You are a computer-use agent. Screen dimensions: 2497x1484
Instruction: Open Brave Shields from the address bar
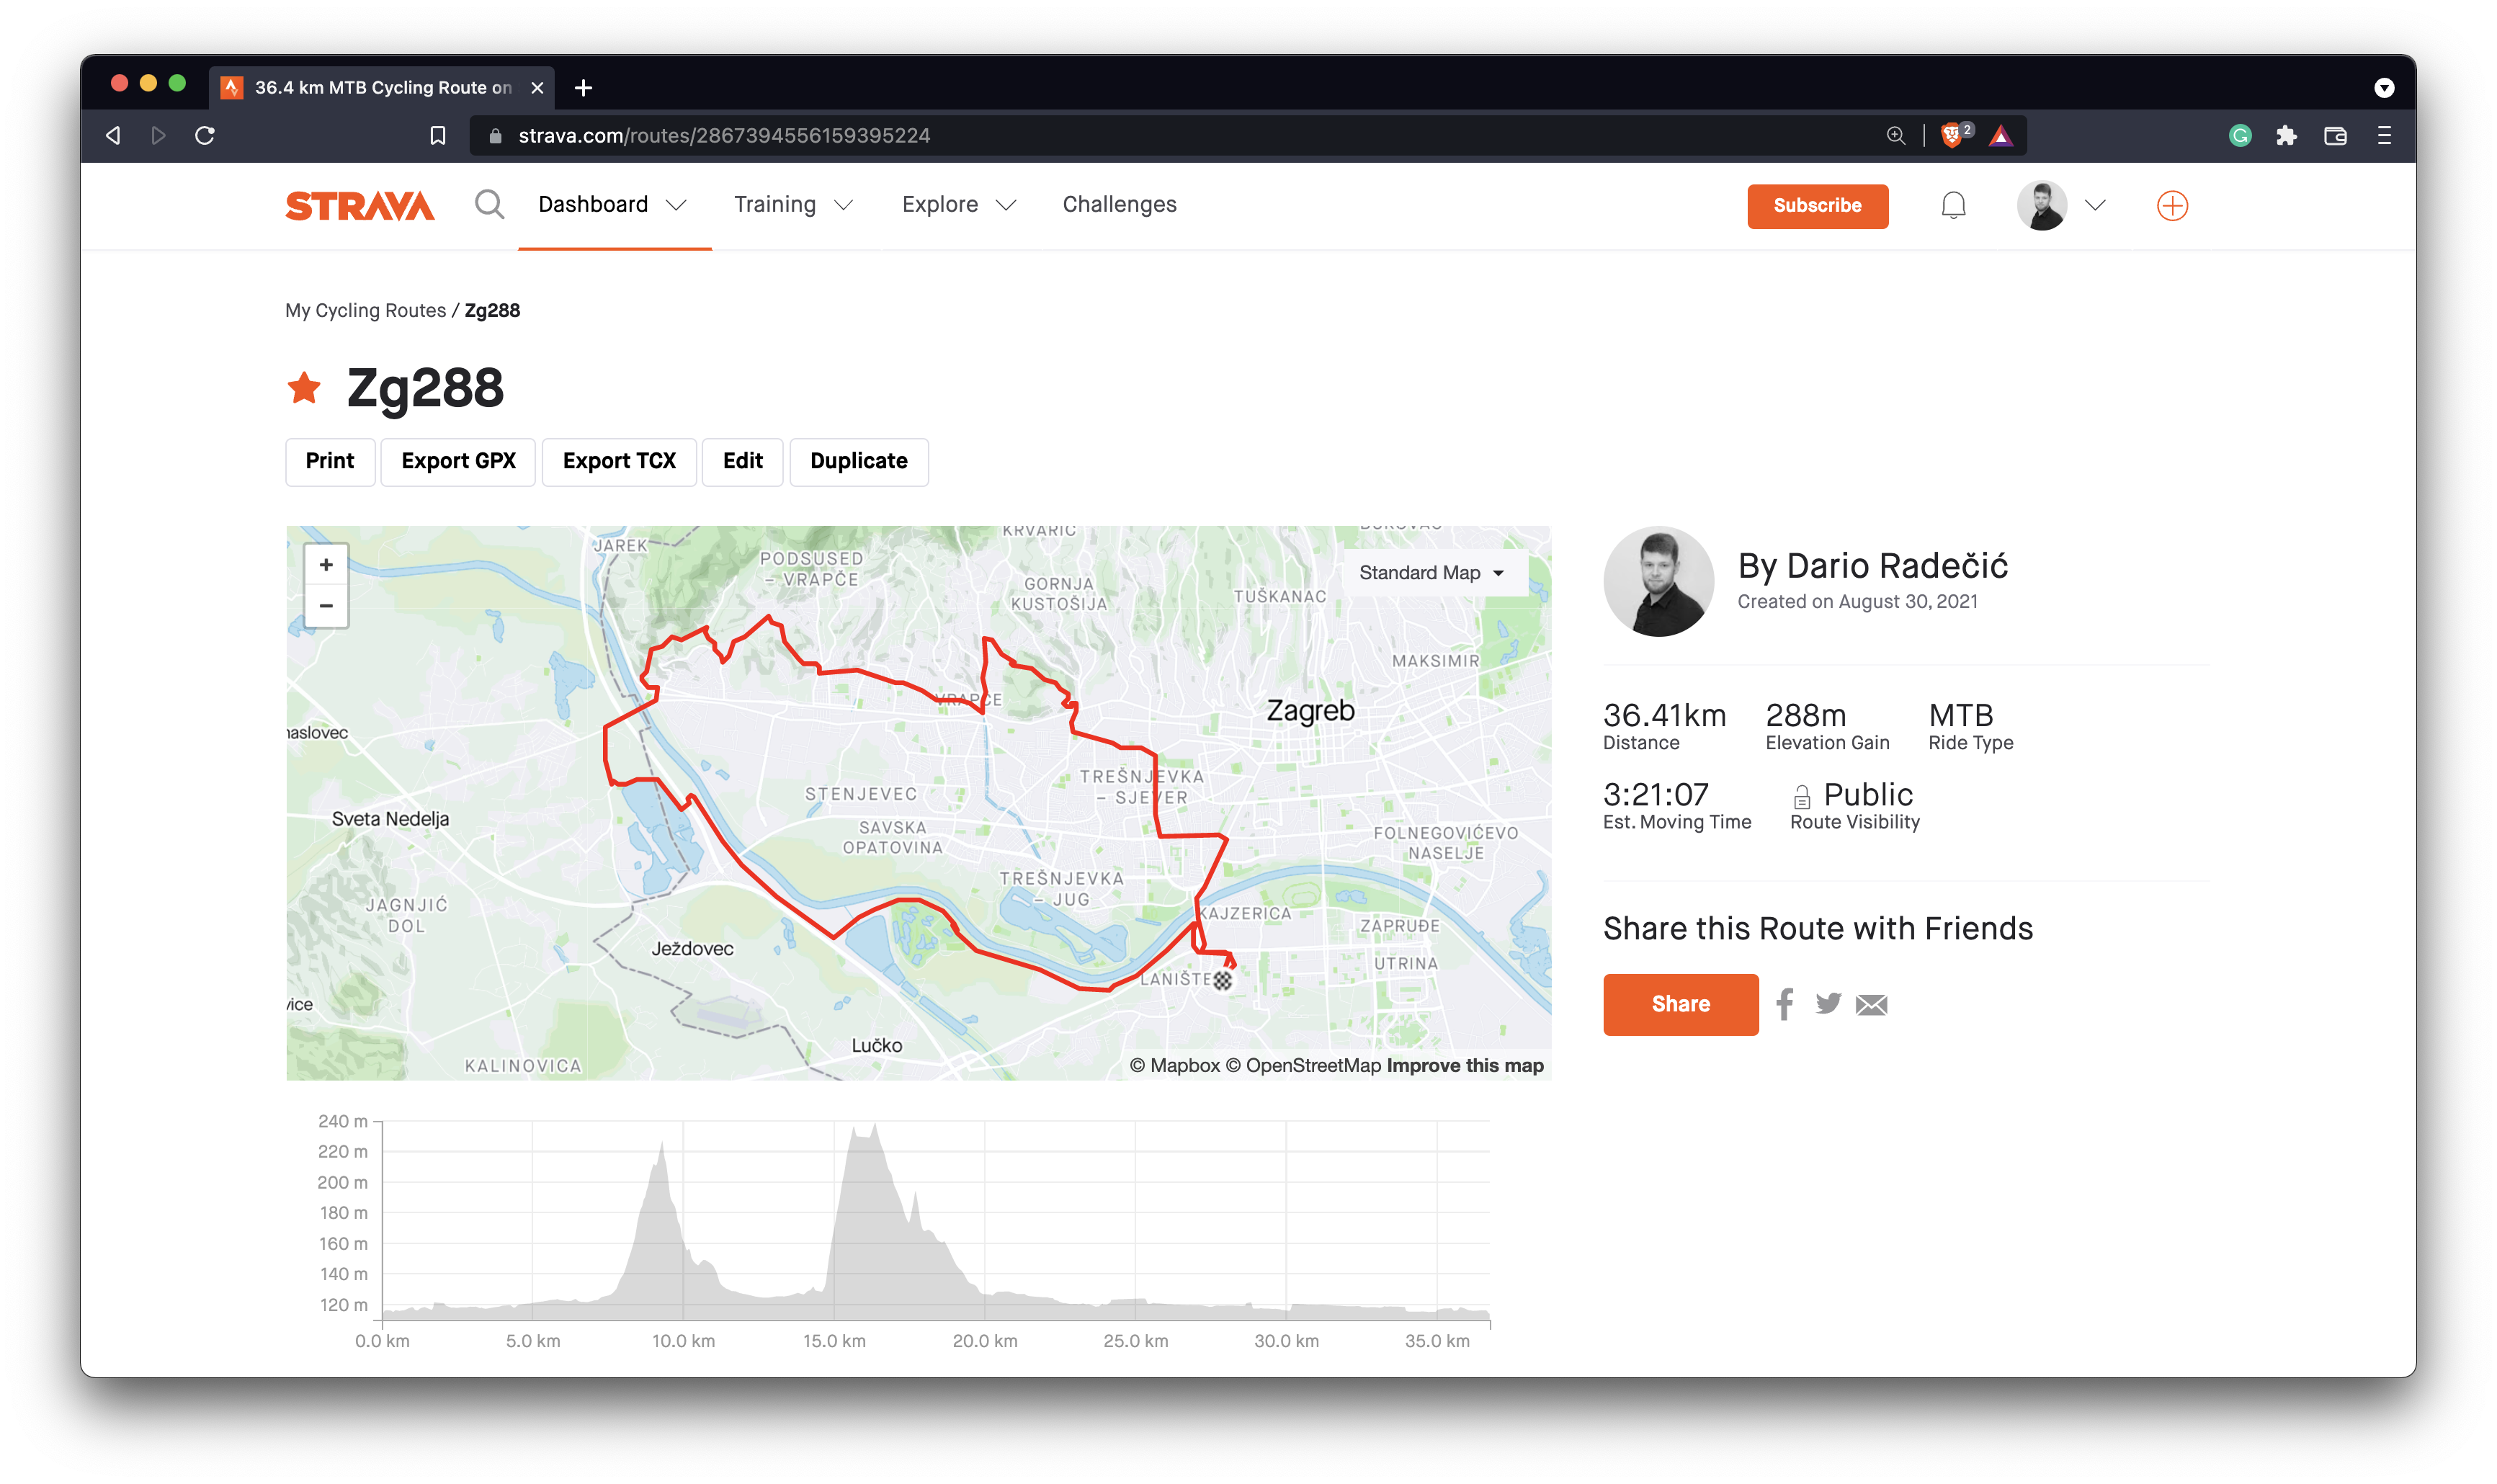pyautogui.click(x=1952, y=135)
